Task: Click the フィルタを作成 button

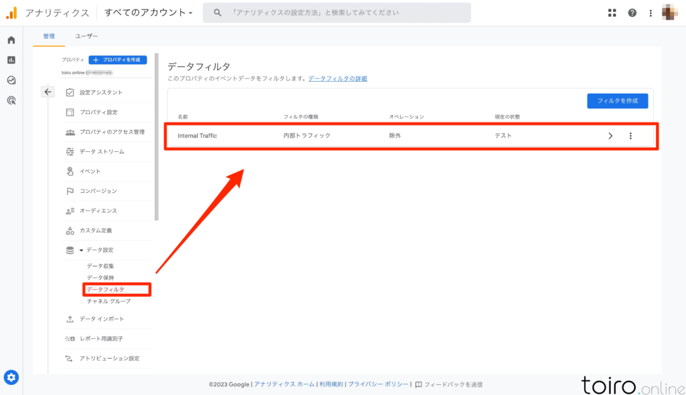Action: tap(617, 101)
